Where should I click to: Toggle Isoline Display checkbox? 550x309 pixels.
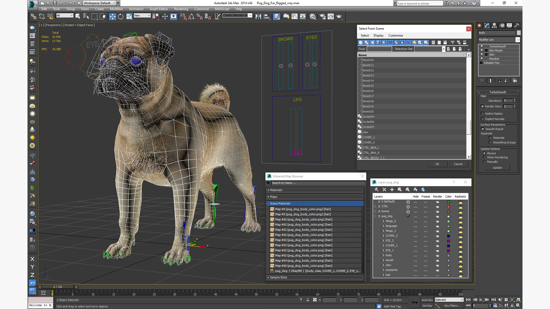tap(482, 114)
